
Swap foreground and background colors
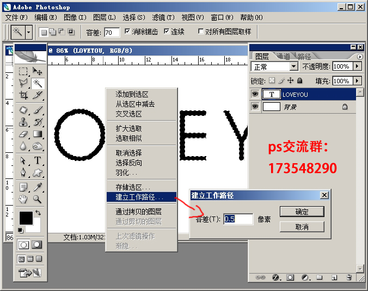pos(38,213)
